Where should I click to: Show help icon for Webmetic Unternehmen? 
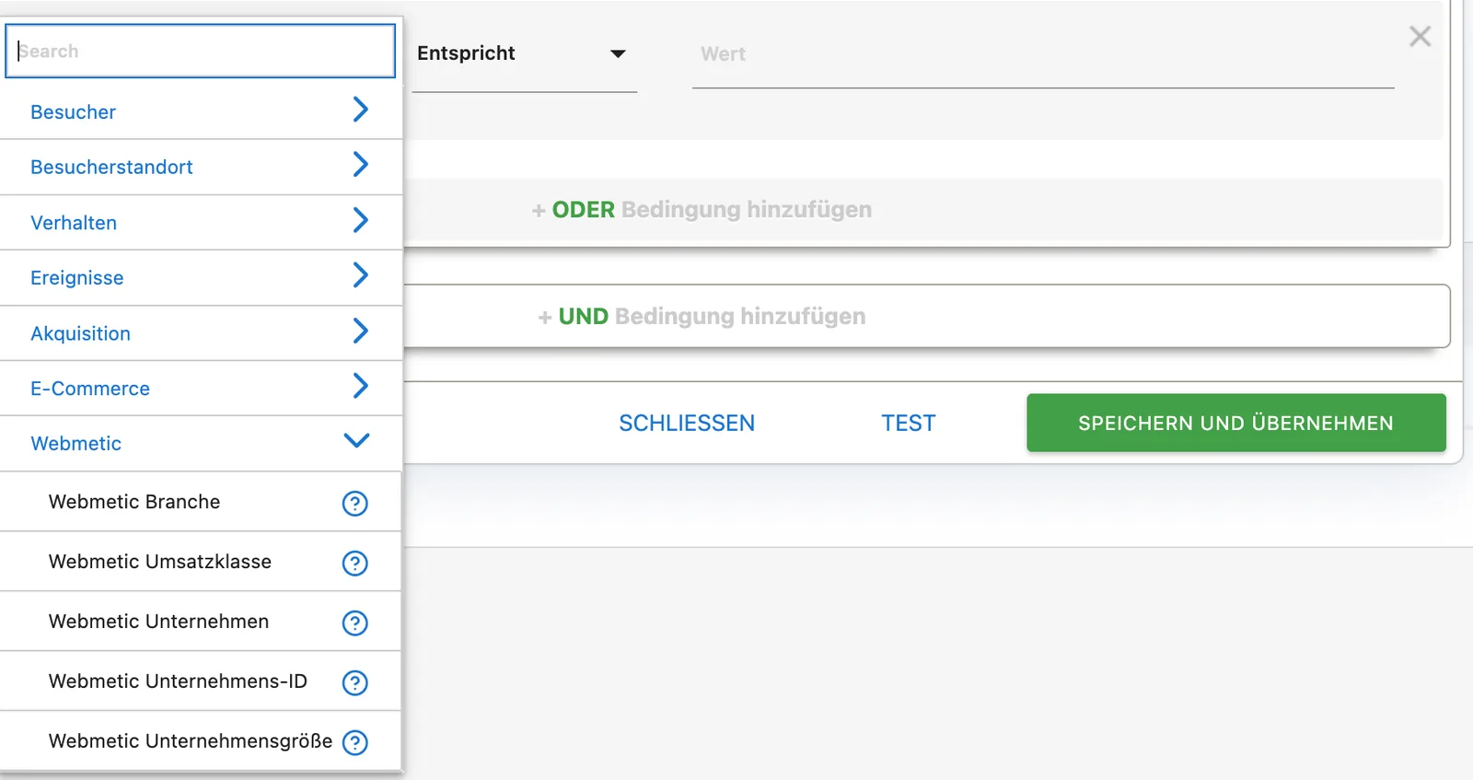tap(355, 623)
